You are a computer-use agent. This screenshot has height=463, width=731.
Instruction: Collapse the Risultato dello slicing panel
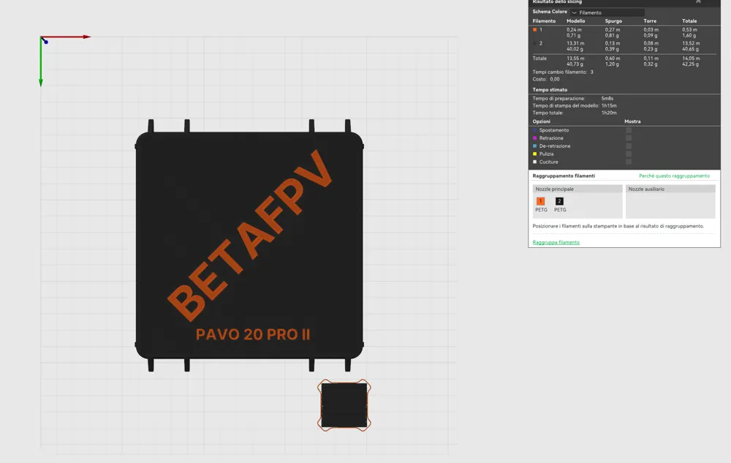click(x=698, y=2)
